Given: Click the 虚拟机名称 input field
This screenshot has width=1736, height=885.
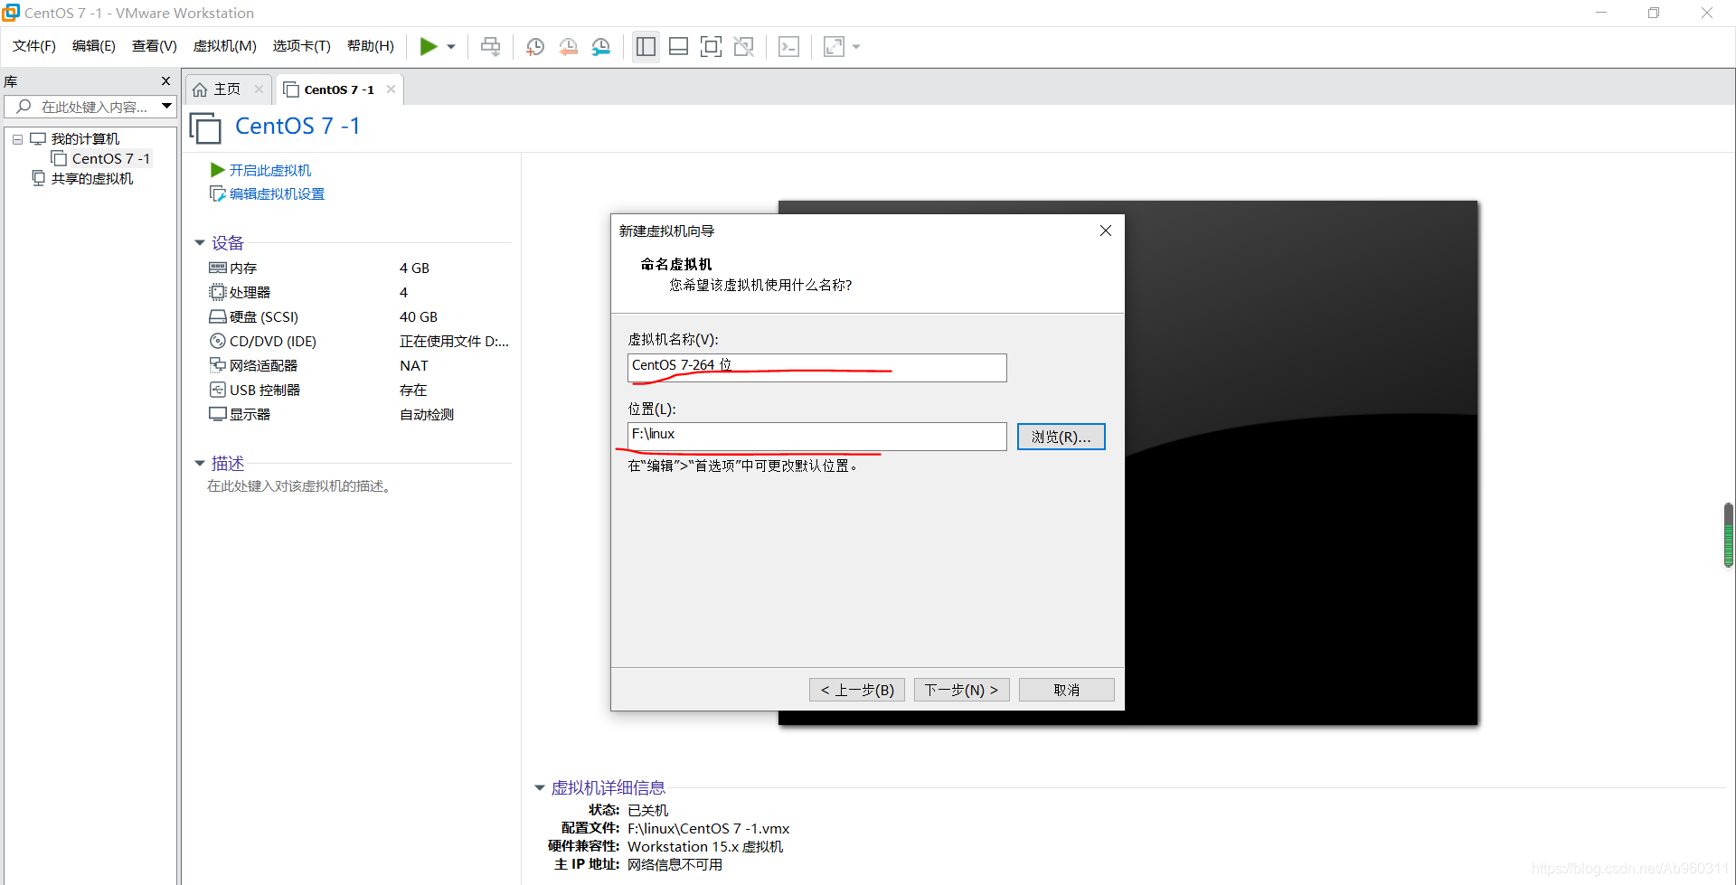Looking at the screenshot, I should point(816,367).
